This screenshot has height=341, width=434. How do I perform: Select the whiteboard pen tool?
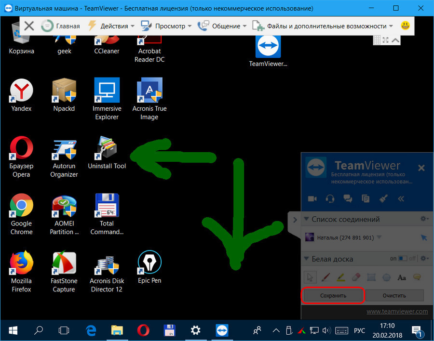pyautogui.click(x=325, y=277)
